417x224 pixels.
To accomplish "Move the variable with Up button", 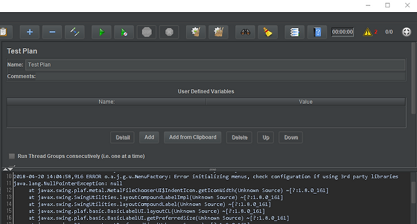I will (x=265, y=137).
